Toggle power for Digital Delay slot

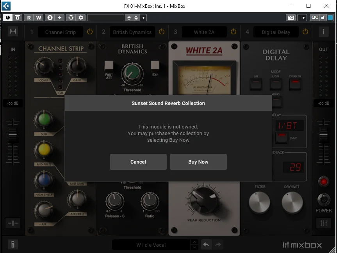pyautogui.click(x=305, y=32)
